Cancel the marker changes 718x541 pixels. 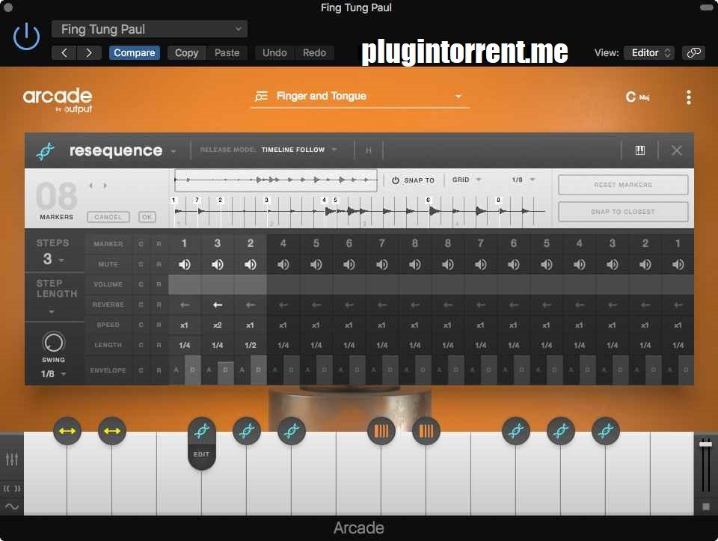(108, 217)
